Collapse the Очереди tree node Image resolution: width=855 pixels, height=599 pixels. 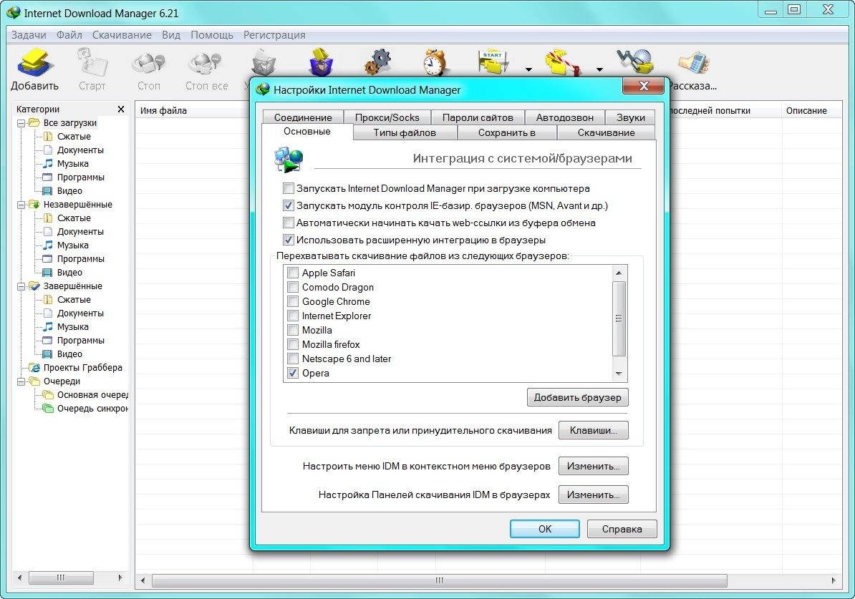point(21,382)
